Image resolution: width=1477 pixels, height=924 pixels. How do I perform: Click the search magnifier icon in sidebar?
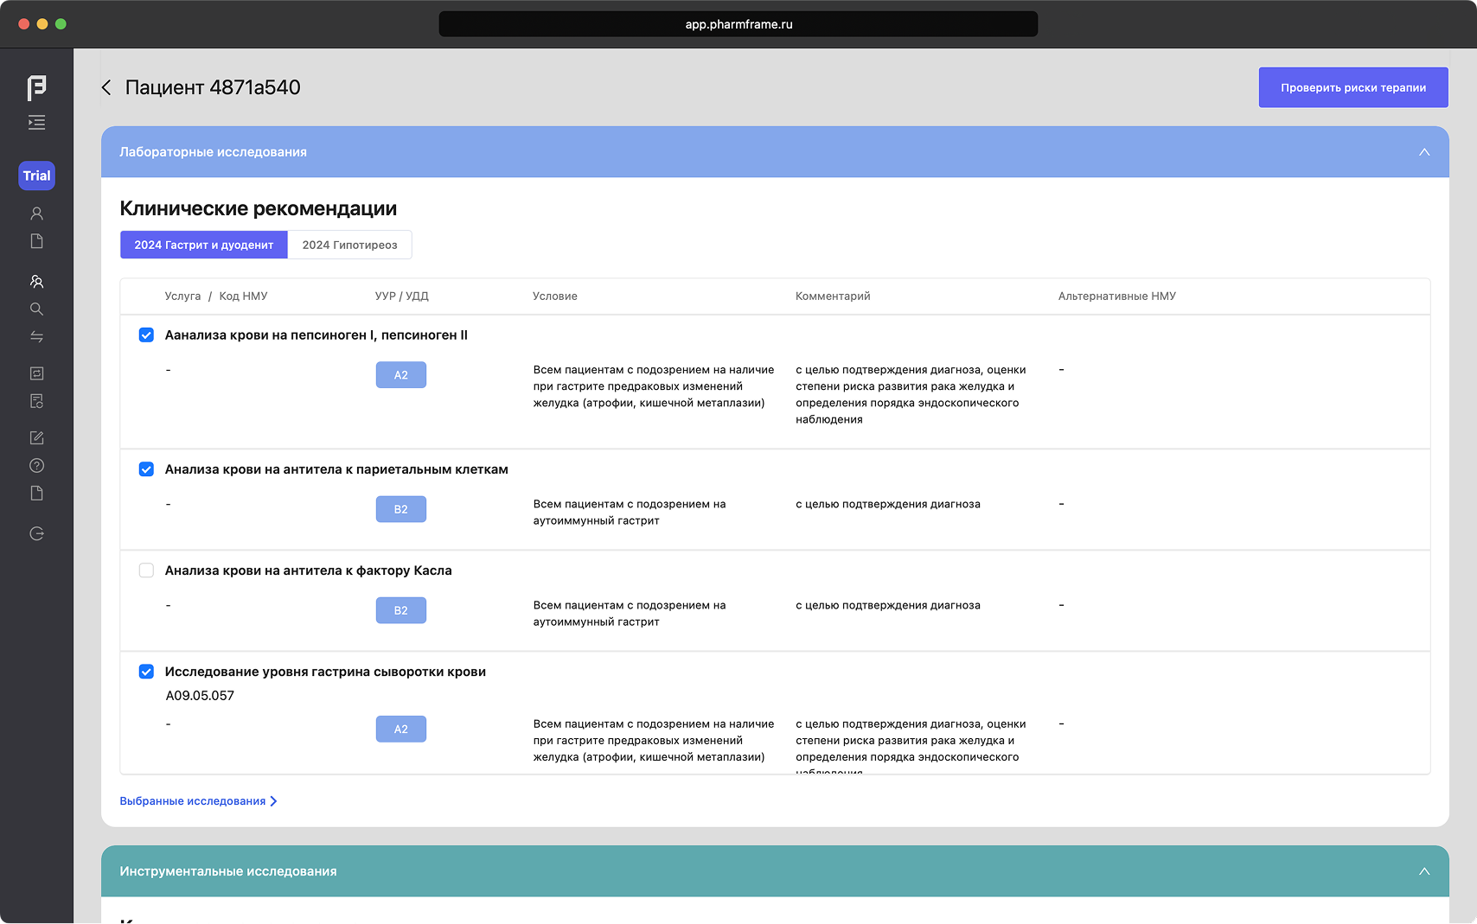pyautogui.click(x=36, y=309)
